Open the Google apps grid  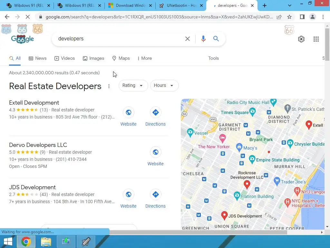point(316,39)
